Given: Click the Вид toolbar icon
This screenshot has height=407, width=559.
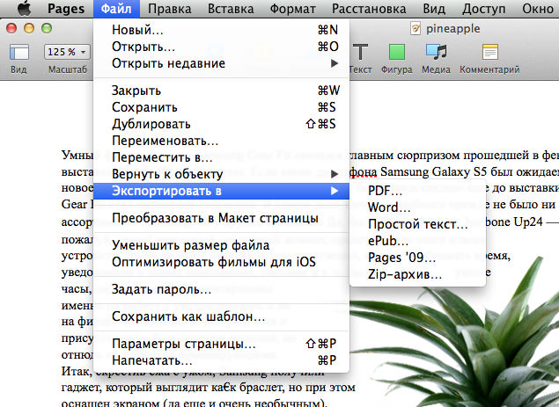Looking at the screenshot, I should pos(18,52).
